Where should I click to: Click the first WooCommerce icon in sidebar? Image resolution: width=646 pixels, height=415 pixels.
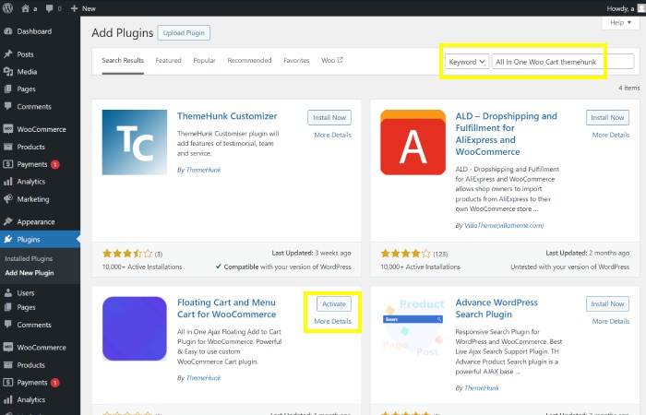pyautogui.click(x=7, y=129)
